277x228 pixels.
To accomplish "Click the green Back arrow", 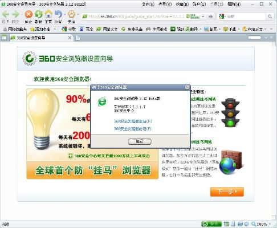I will [x=6, y=14].
